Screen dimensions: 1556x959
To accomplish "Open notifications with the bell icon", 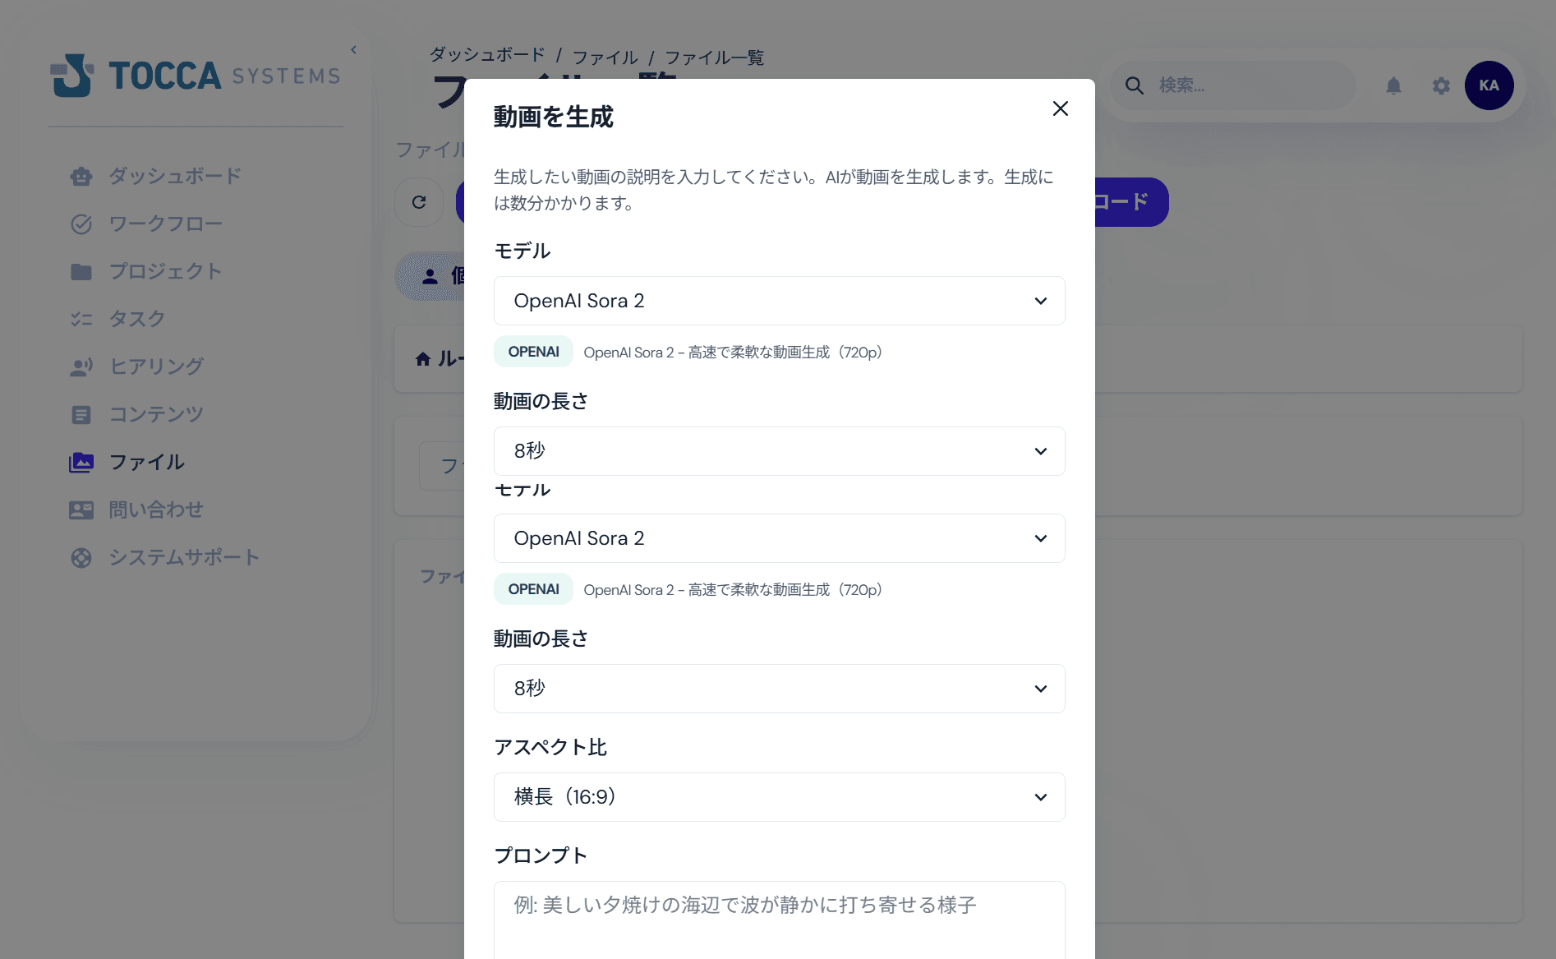I will (1394, 85).
